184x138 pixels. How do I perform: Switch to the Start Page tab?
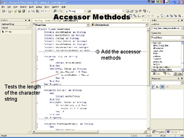click(38, 20)
